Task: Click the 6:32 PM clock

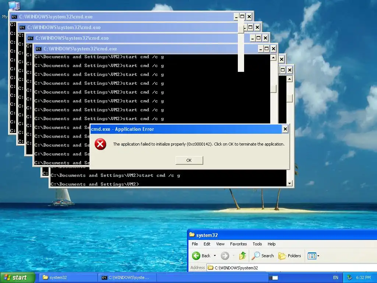Action: pos(363,277)
